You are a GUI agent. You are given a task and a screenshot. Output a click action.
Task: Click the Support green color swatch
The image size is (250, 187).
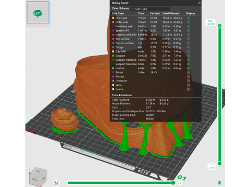coord(113,56)
